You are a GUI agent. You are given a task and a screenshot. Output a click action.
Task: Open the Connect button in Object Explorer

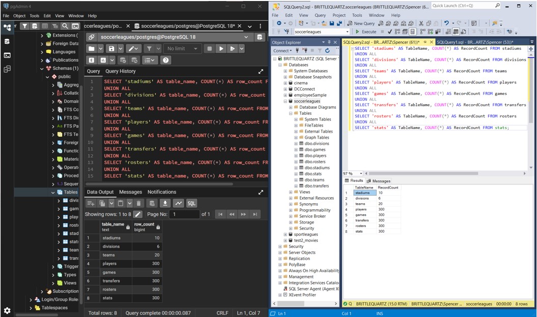point(282,51)
